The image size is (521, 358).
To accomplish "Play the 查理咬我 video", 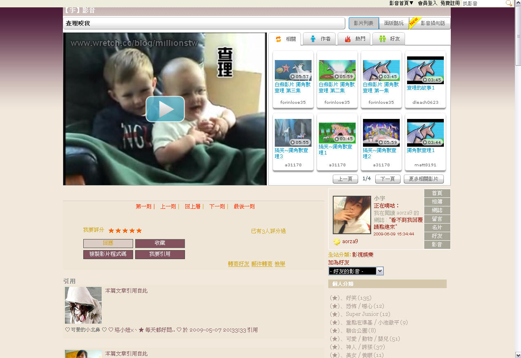I will coord(165,109).
